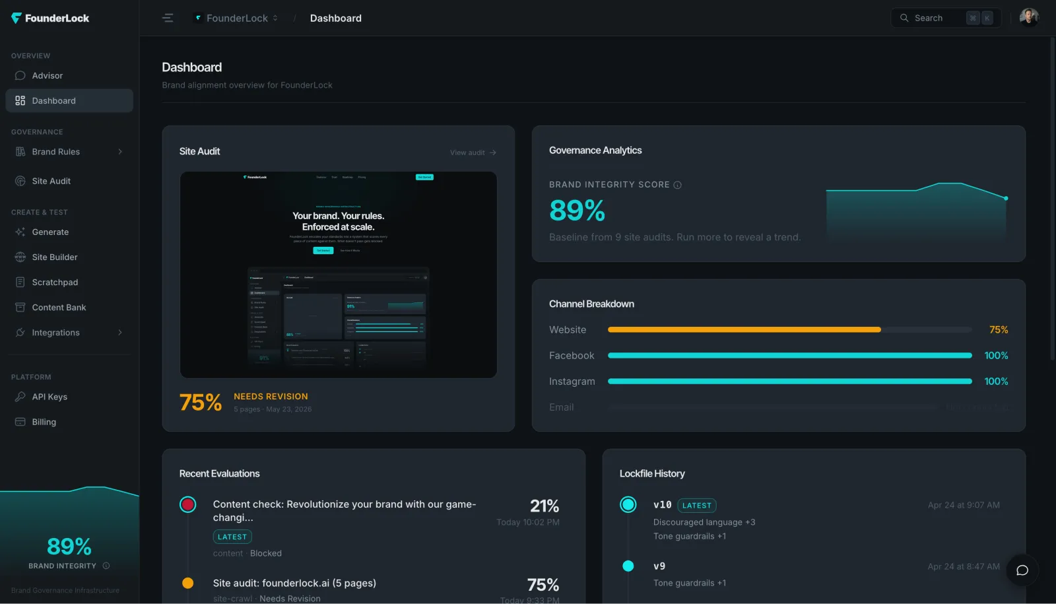Click the Site Audit globe icon
The image size is (1056, 604).
[x=20, y=181]
